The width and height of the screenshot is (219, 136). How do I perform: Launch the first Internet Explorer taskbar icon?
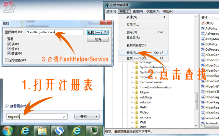click(x=25, y=131)
